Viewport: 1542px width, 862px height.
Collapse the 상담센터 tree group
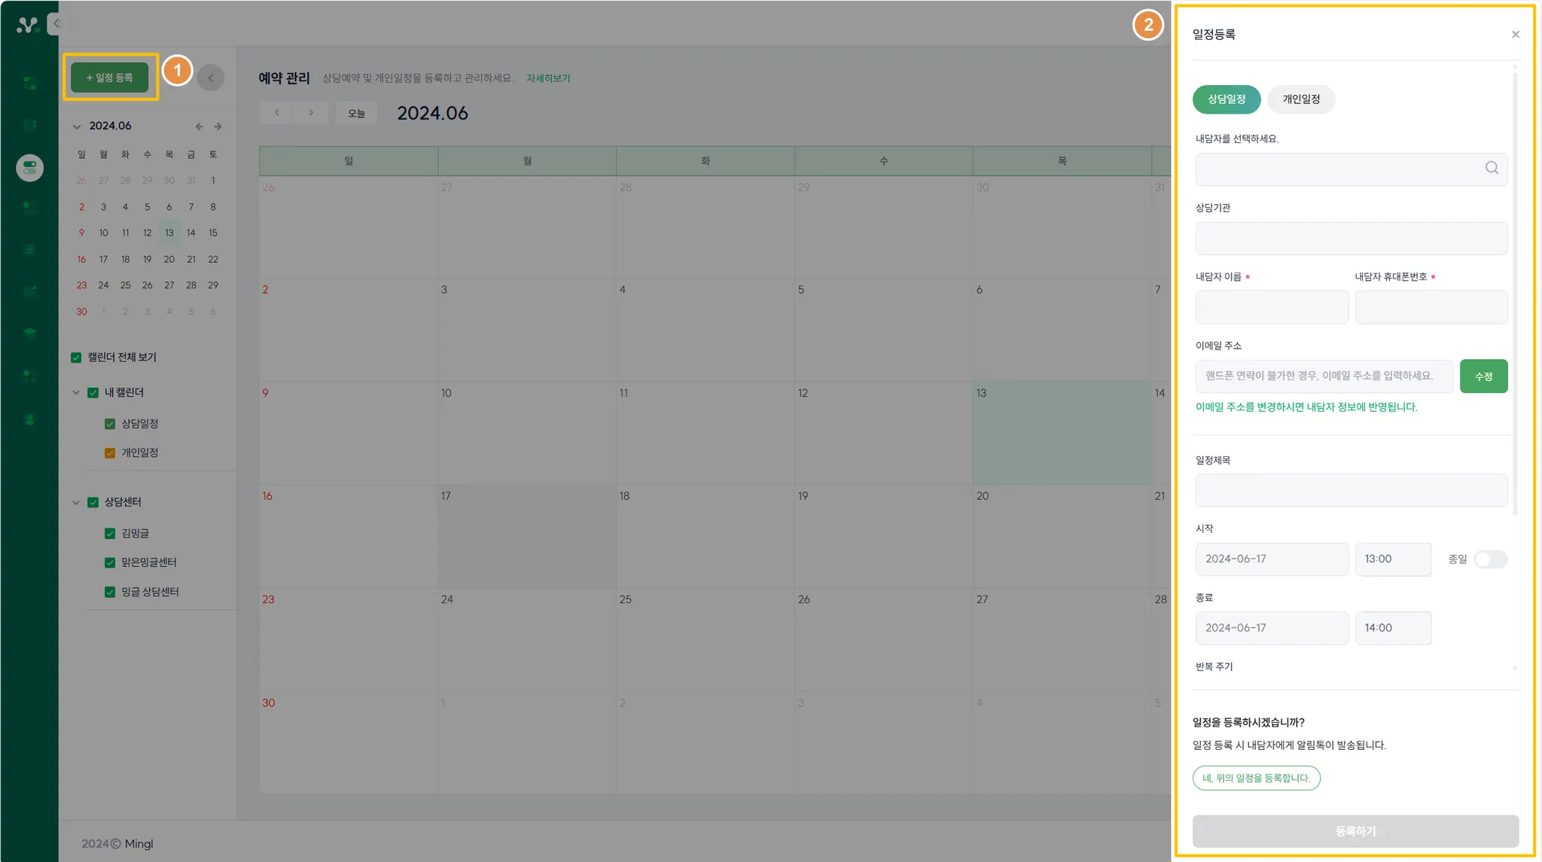pyautogui.click(x=76, y=502)
